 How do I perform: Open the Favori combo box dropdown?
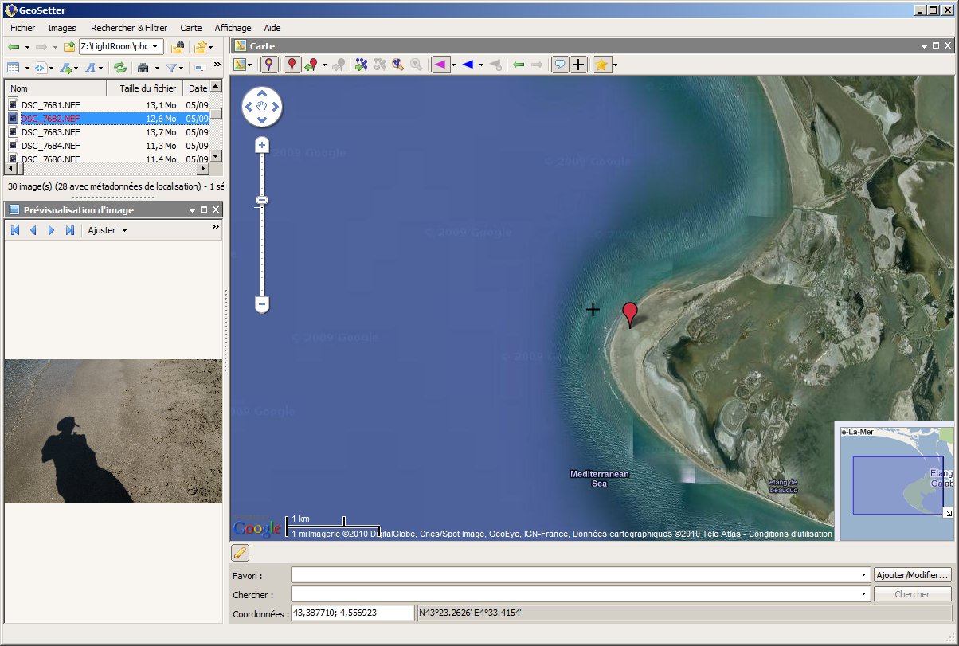coord(864,575)
